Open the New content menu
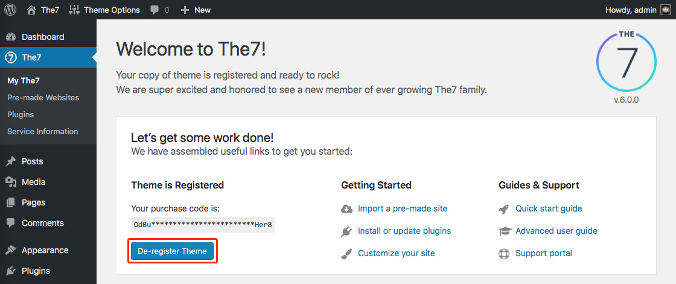This screenshot has width=676, height=284. click(196, 10)
